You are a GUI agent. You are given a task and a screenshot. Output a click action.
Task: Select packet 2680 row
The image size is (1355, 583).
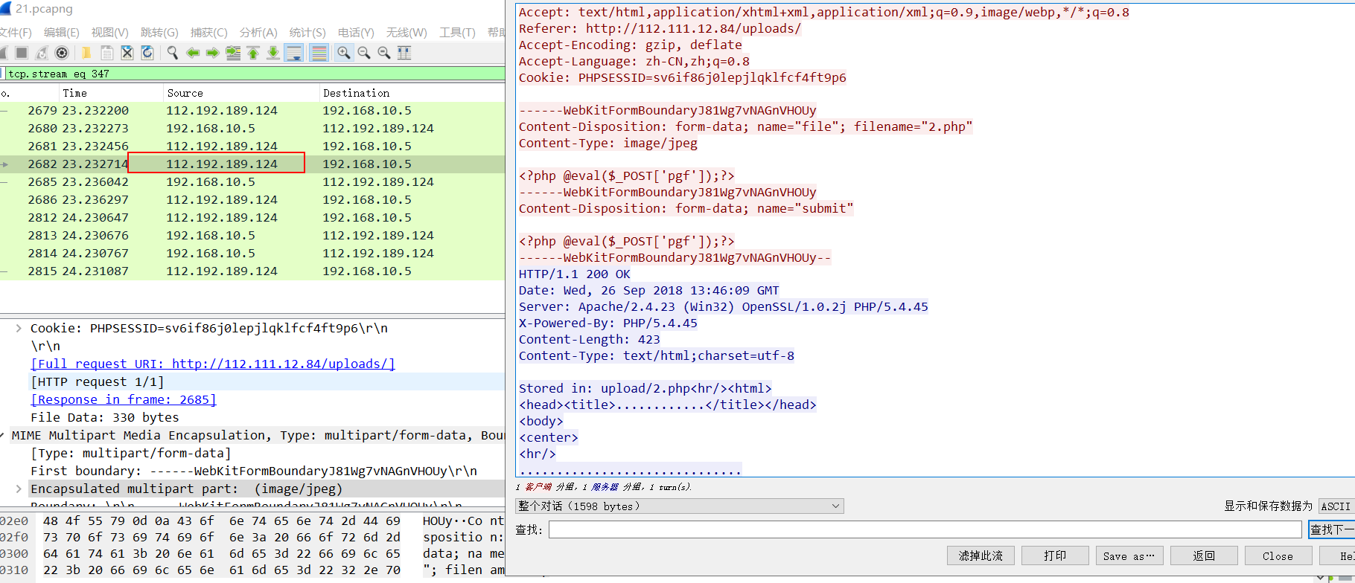[253, 128]
